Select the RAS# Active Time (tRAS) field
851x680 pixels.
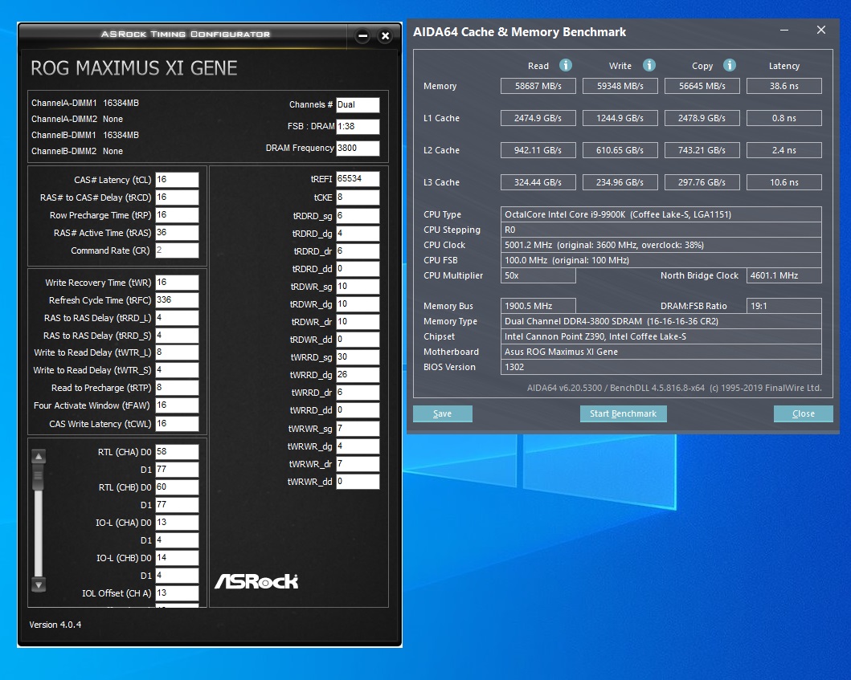(x=177, y=233)
